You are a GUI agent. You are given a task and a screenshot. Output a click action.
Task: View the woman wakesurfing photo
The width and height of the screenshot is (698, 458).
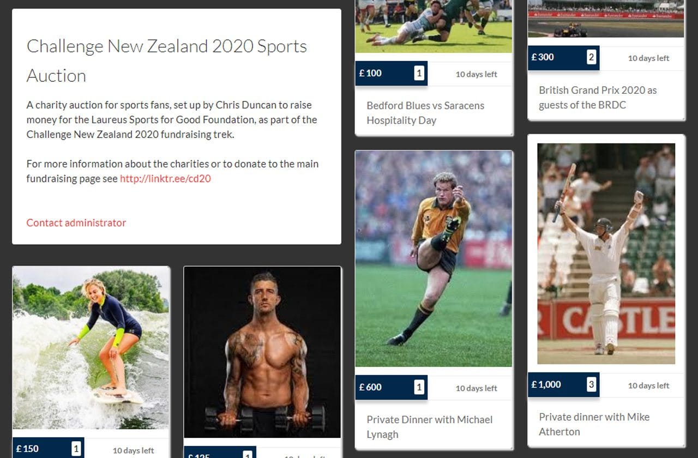[91, 348]
